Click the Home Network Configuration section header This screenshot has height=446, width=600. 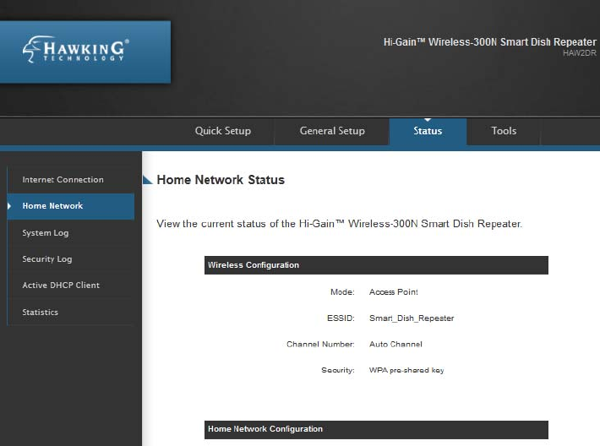coord(376,430)
